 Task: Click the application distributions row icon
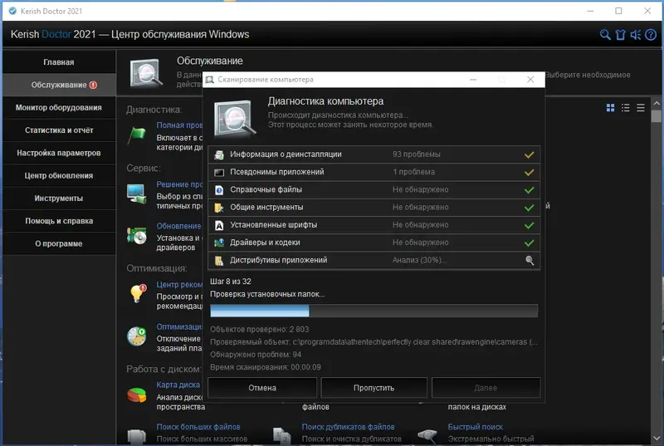click(x=219, y=261)
